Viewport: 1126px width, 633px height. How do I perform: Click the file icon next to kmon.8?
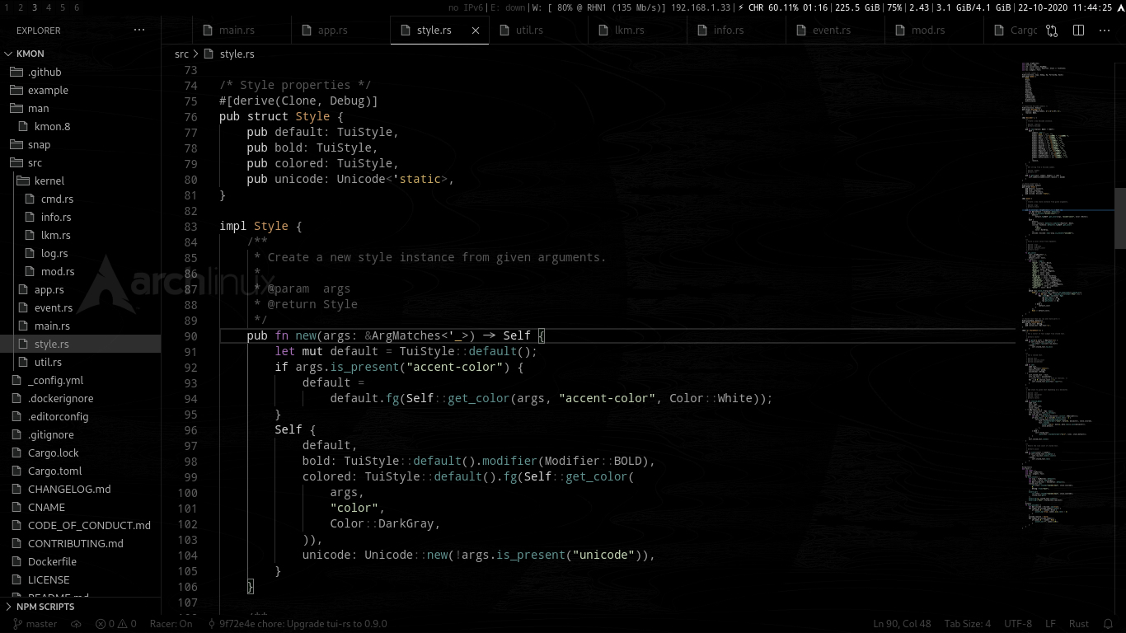[23, 126]
